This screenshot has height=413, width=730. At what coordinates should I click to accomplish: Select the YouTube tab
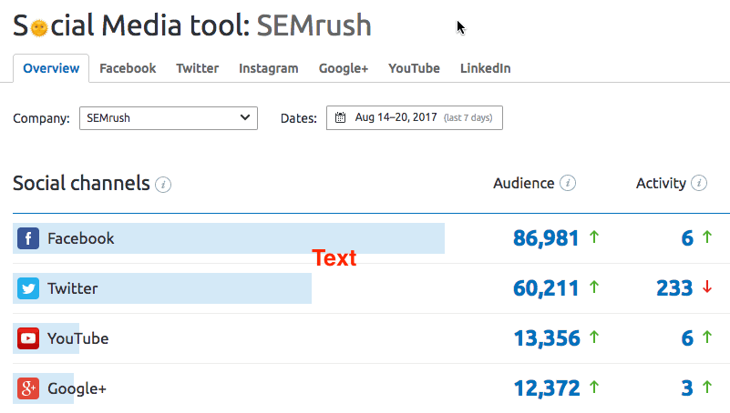click(415, 68)
